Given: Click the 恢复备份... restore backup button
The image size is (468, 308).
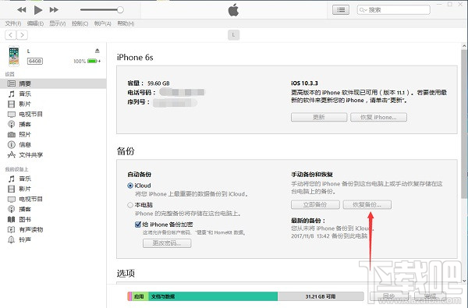Looking at the screenshot, I should coord(367,205).
